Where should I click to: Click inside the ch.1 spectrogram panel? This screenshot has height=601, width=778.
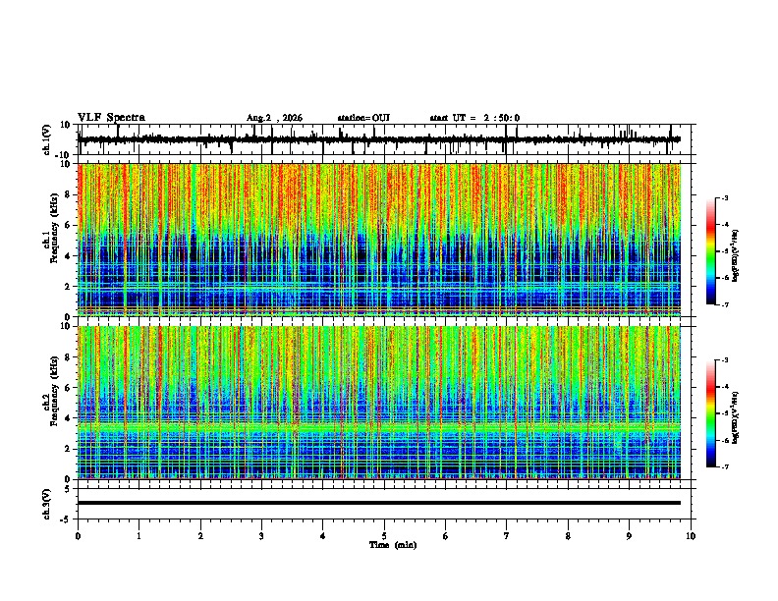tap(379, 240)
